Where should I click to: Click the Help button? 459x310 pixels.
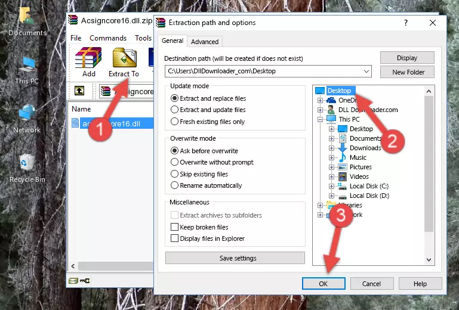coord(420,284)
